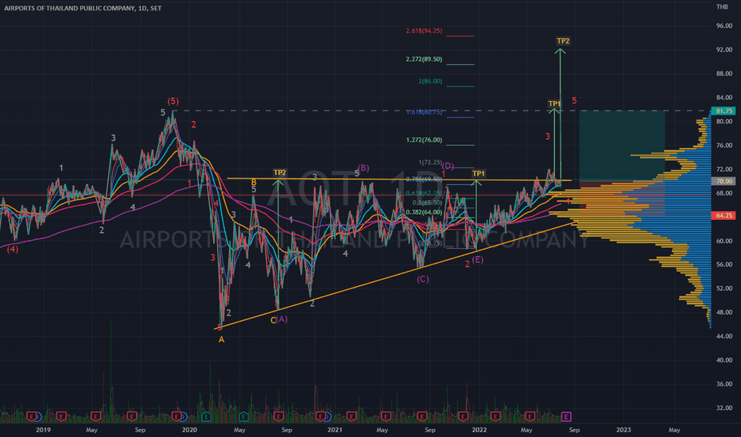Click the red earnings marker above May 2021
Screen dimensions: 741x437
point(386,416)
